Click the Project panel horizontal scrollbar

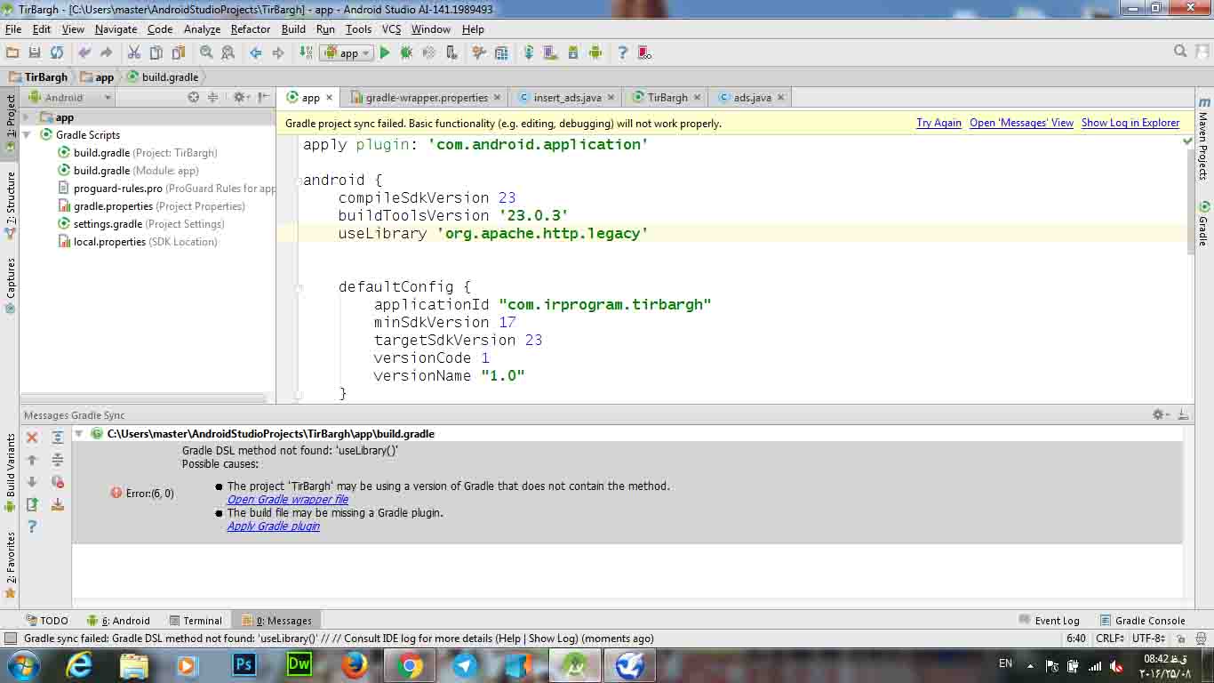click(x=142, y=398)
